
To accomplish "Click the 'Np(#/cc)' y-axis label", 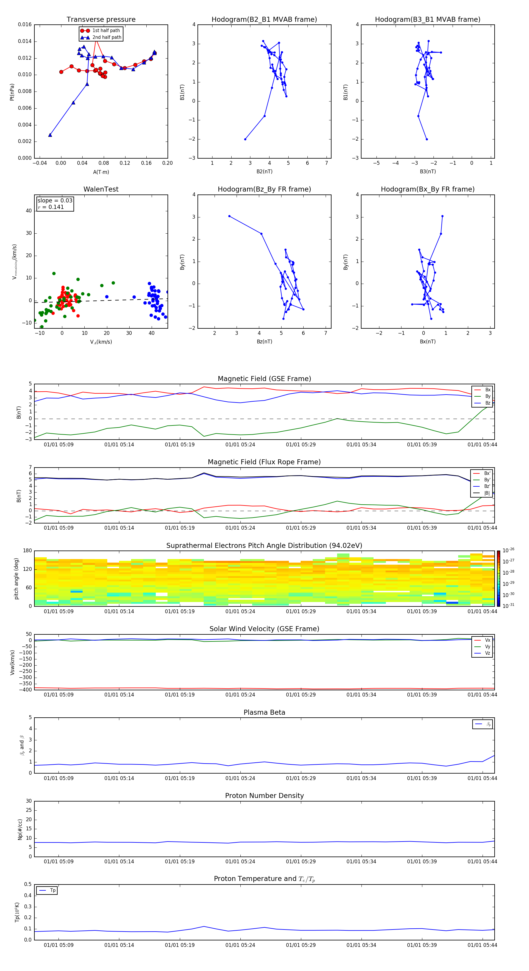I will [x=20, y=829].
